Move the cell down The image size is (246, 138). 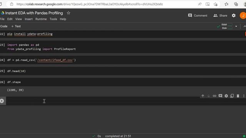point(208,96)
